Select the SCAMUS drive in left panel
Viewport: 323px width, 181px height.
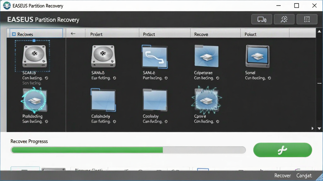click(34, 56)
